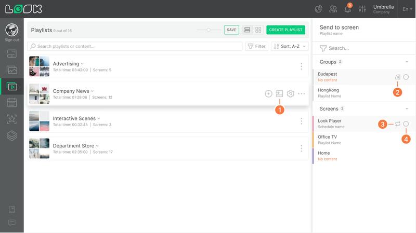
Task: Open the star-frame sidebar icon
Action: point(11,119)
